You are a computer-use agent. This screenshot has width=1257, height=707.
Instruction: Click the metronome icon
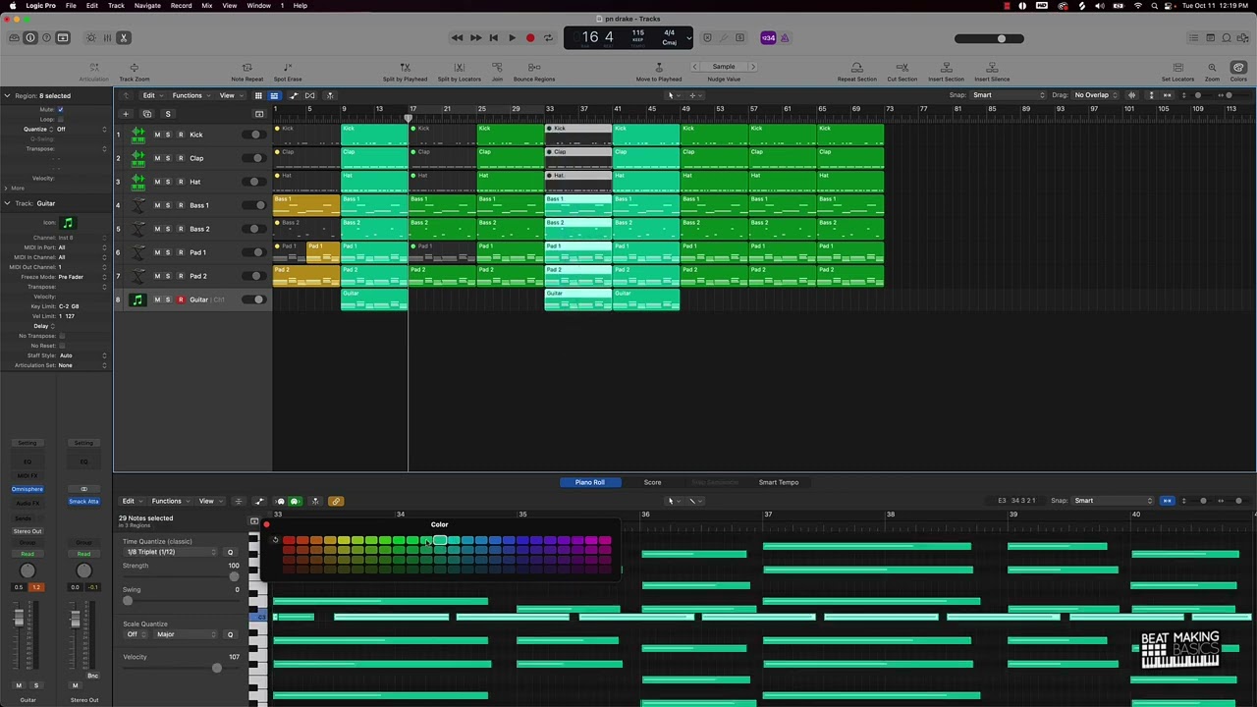point(785,38)
